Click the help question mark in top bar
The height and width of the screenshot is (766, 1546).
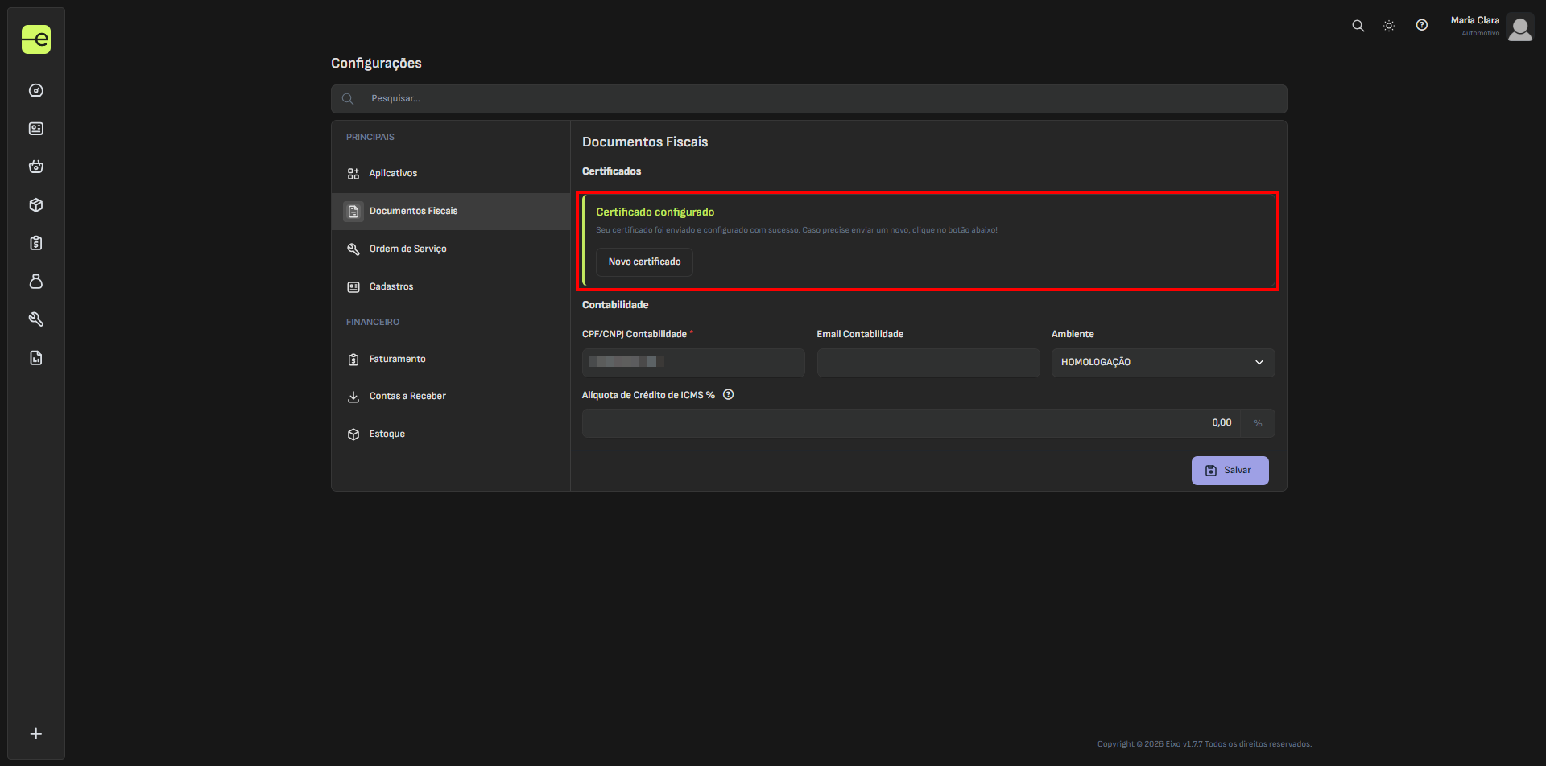[x=1422, y=26]
